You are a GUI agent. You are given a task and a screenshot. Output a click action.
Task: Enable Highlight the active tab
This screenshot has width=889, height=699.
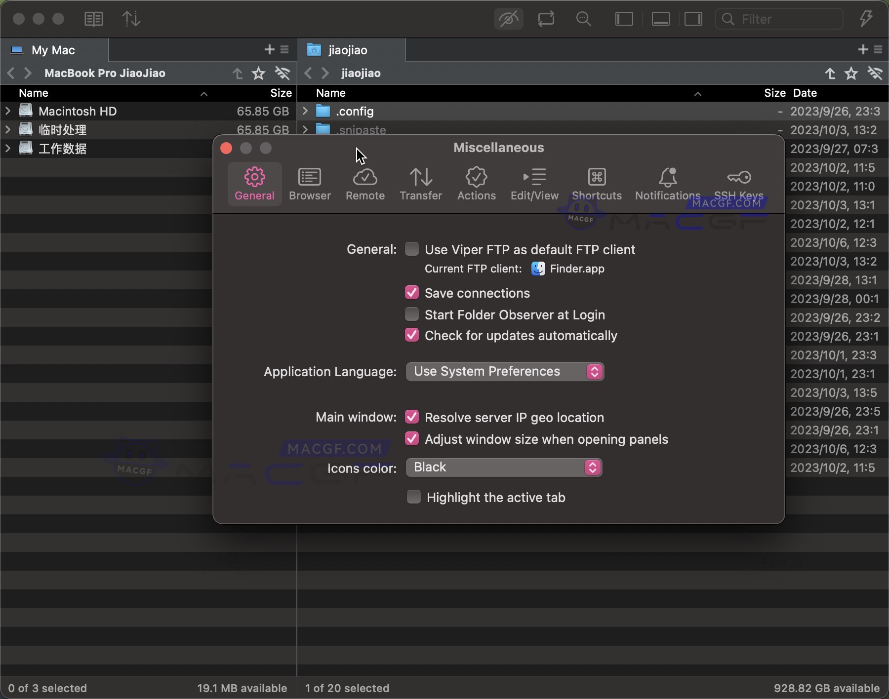pyautogui.click(x=413, y=497)
